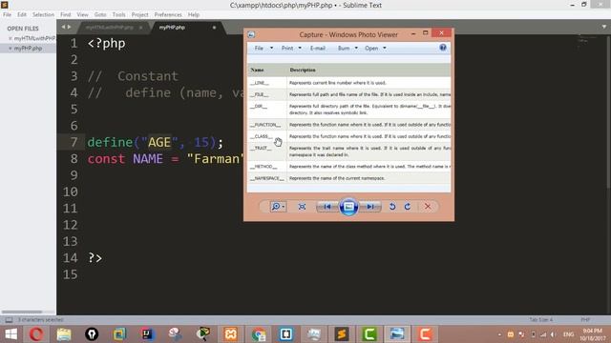Screen dimensions: 611x343
Task: Open Sublime Text File menu
Action: 7,14
